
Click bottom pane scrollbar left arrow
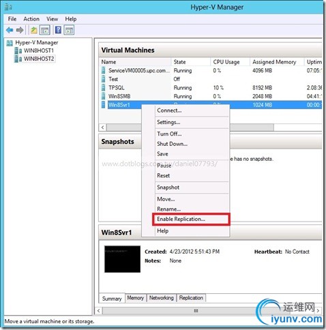click(98, 311)
